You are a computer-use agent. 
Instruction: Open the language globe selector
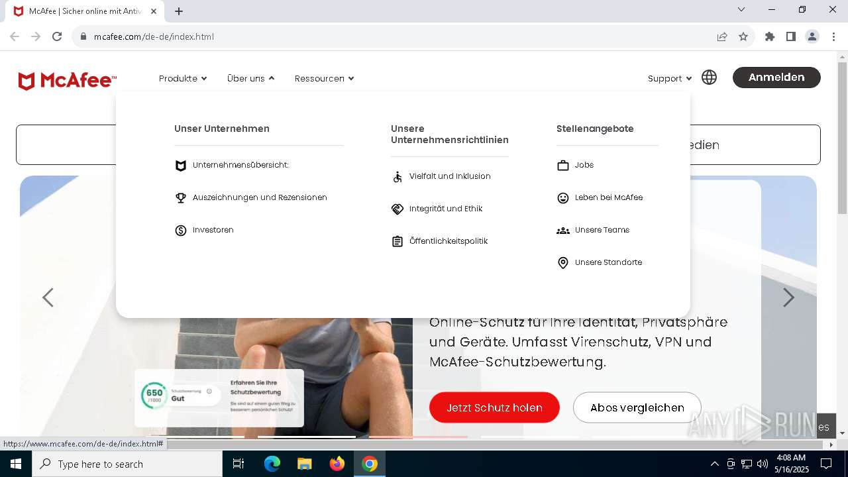pos(709,78)
